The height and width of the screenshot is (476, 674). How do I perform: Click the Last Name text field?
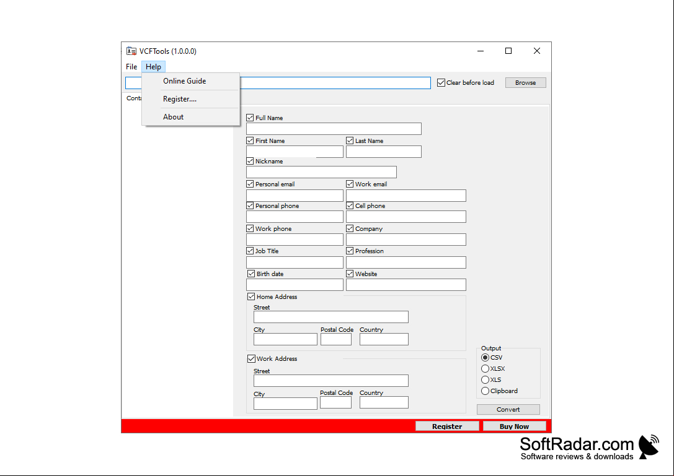coord(383,152)
